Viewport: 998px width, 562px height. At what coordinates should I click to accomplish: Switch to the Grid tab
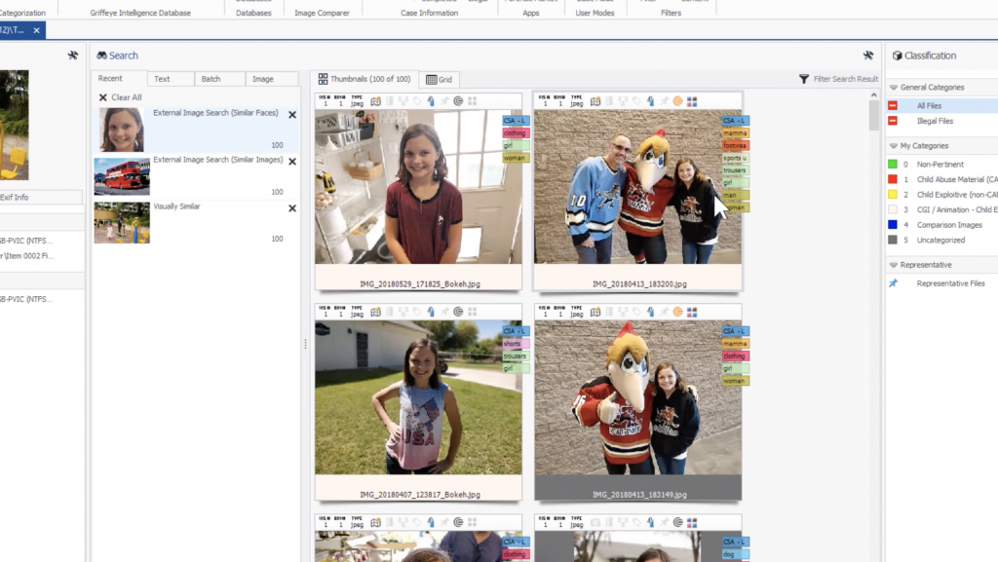tap(440, 79)
